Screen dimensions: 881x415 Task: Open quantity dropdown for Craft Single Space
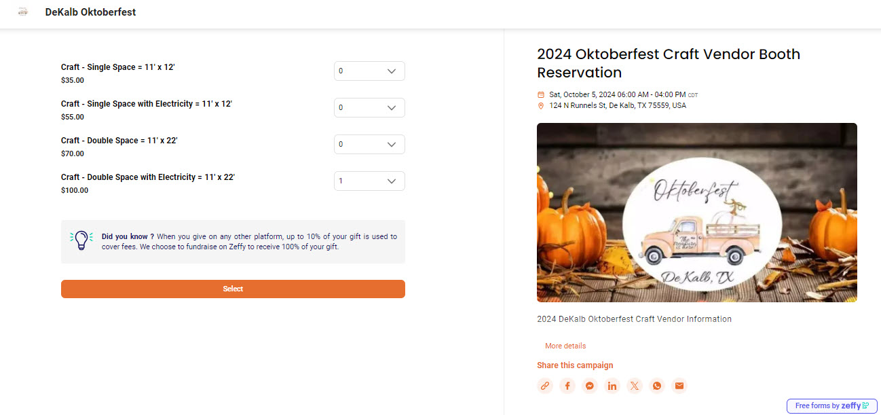coord(369,71)
